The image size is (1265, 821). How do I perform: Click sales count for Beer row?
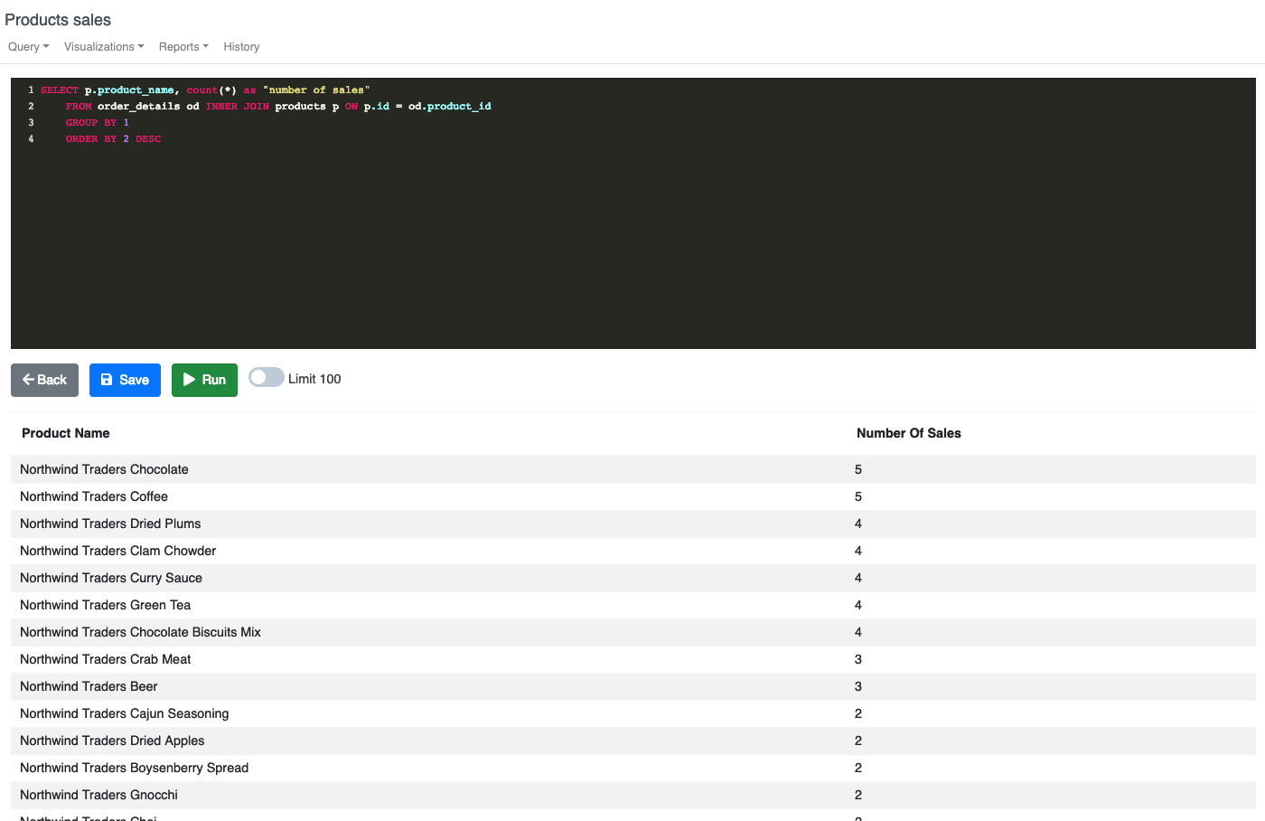click(858, 686)
